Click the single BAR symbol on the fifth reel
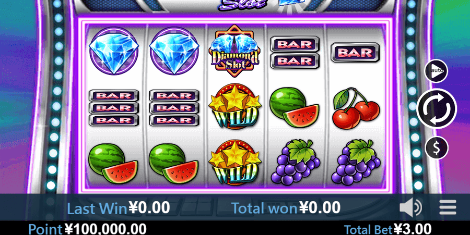The height and width of the screenshot is (235, 470). click(355, 53)
